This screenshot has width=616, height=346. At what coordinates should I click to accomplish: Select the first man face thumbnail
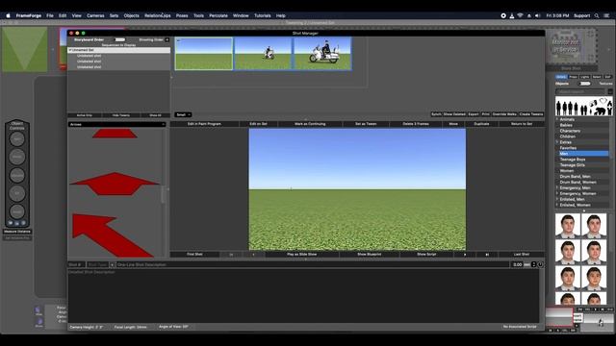click(568, 226)
